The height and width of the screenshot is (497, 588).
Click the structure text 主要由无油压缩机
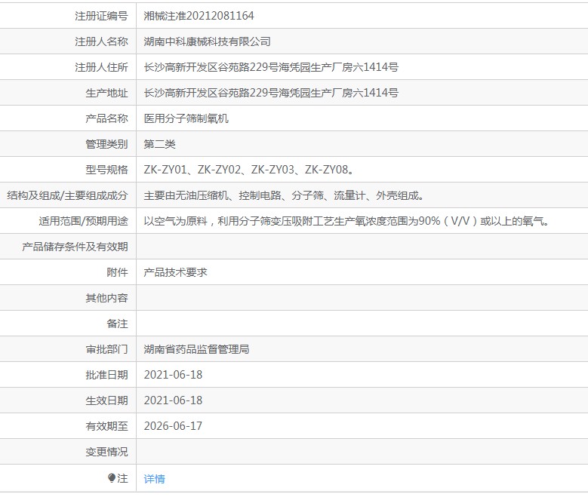coord(284,195)
